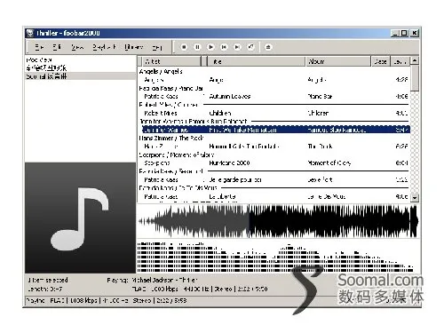
Task: Click the playlist scrollbar up arrow
Action: point(415,60)
